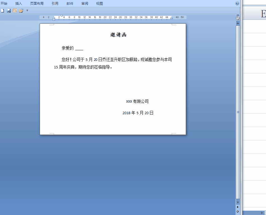Toggle the ruler display icon above the scrollbar
This screenshot has width=266, height=215.
tap(237, 18)
